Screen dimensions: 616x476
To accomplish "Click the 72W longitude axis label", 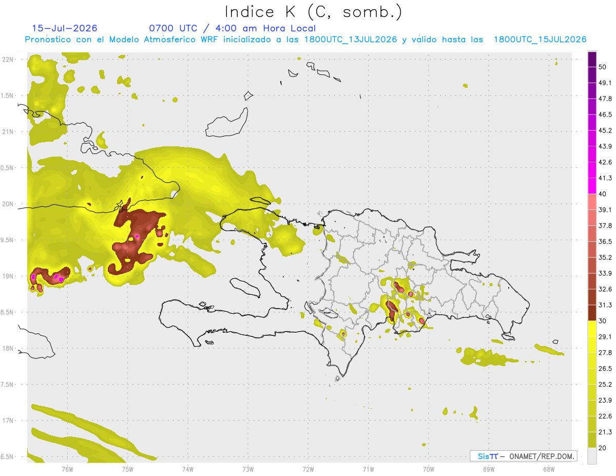I will click(308, 469).
